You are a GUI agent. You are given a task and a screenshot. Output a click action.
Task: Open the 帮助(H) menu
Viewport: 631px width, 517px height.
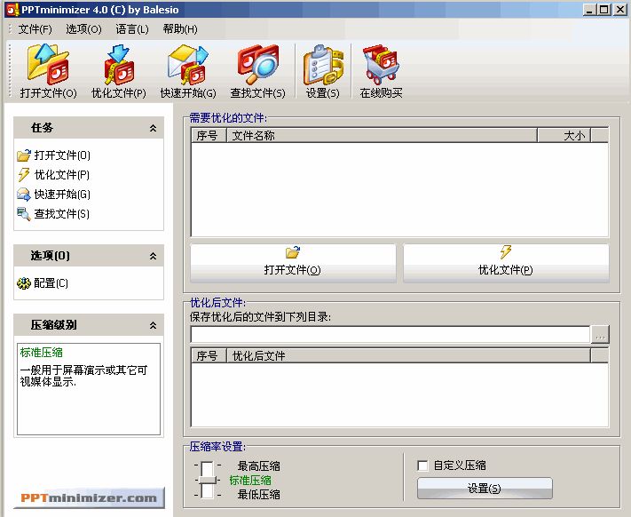pyautogui.click(x=180, y=29)
